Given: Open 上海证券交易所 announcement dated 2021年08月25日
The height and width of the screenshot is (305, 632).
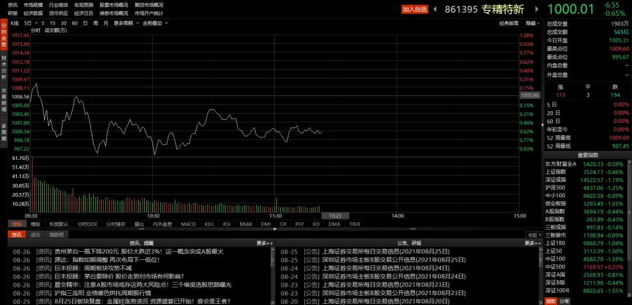Looking at the screenshot, I should click(x=386, y=251).
